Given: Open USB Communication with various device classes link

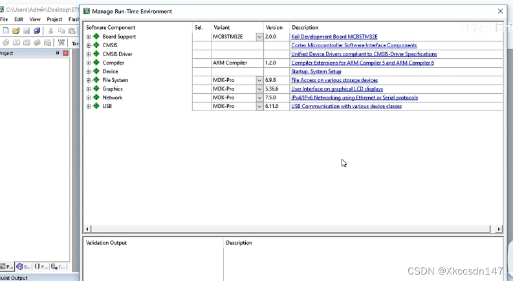Looking at the screenshot, I should pyautogui.click(x=347, y=106).
